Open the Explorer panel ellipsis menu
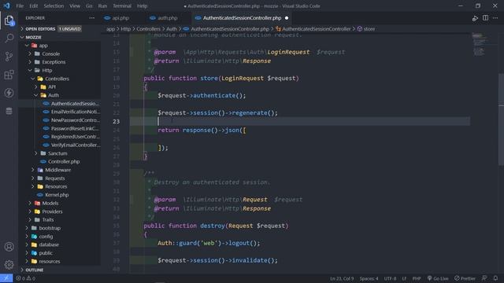 92,18
